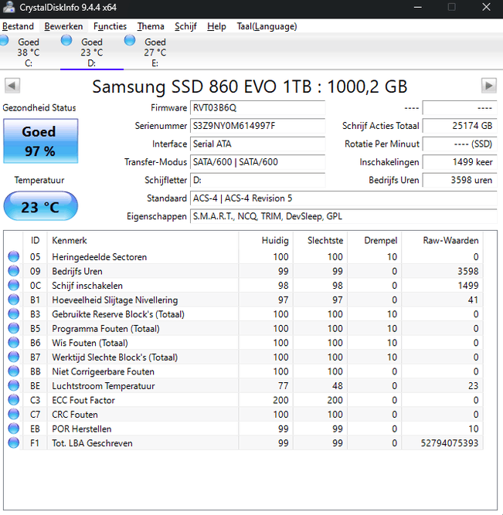Click the status icon for ECC Fout Factor

[13, 400]
